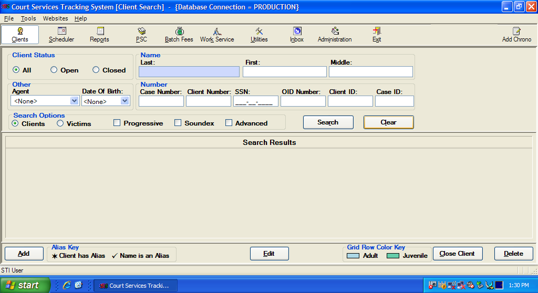Click the Edit button

coord(269,254)
